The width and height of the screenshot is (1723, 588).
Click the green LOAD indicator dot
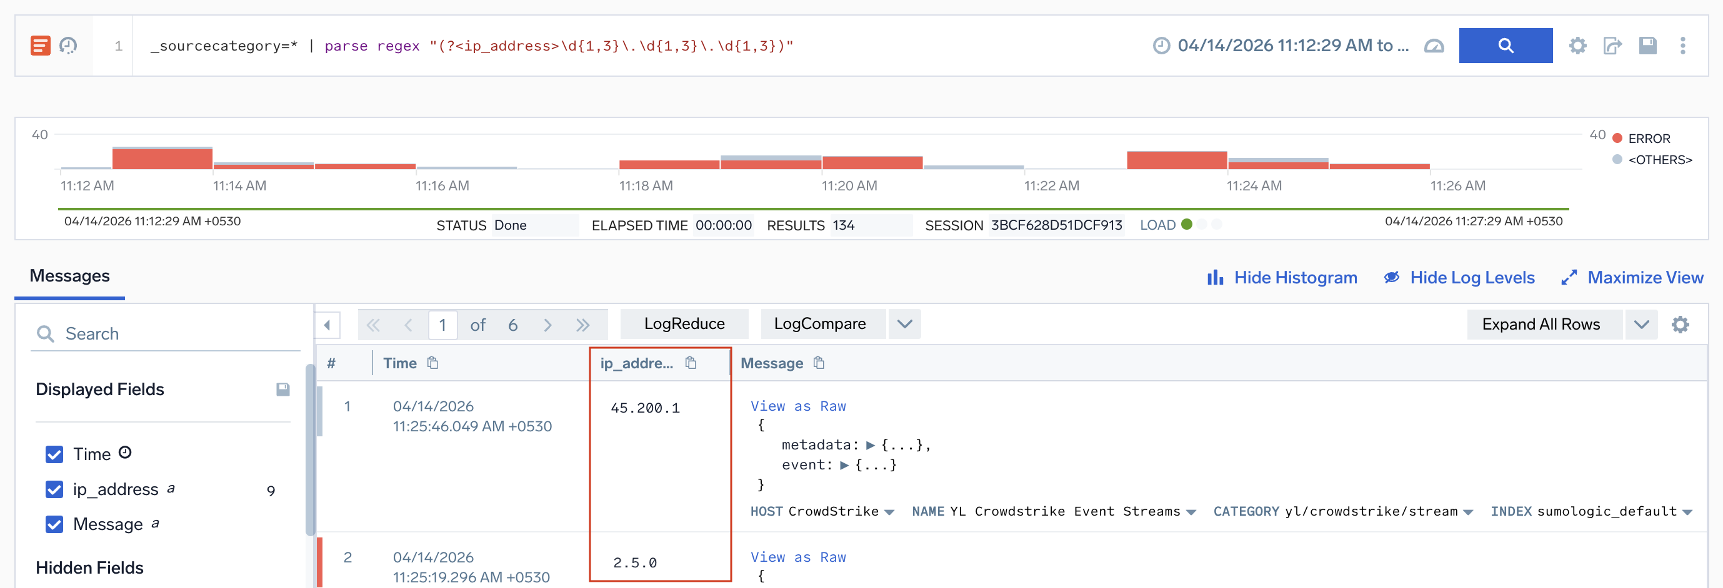pos(1187,225)
